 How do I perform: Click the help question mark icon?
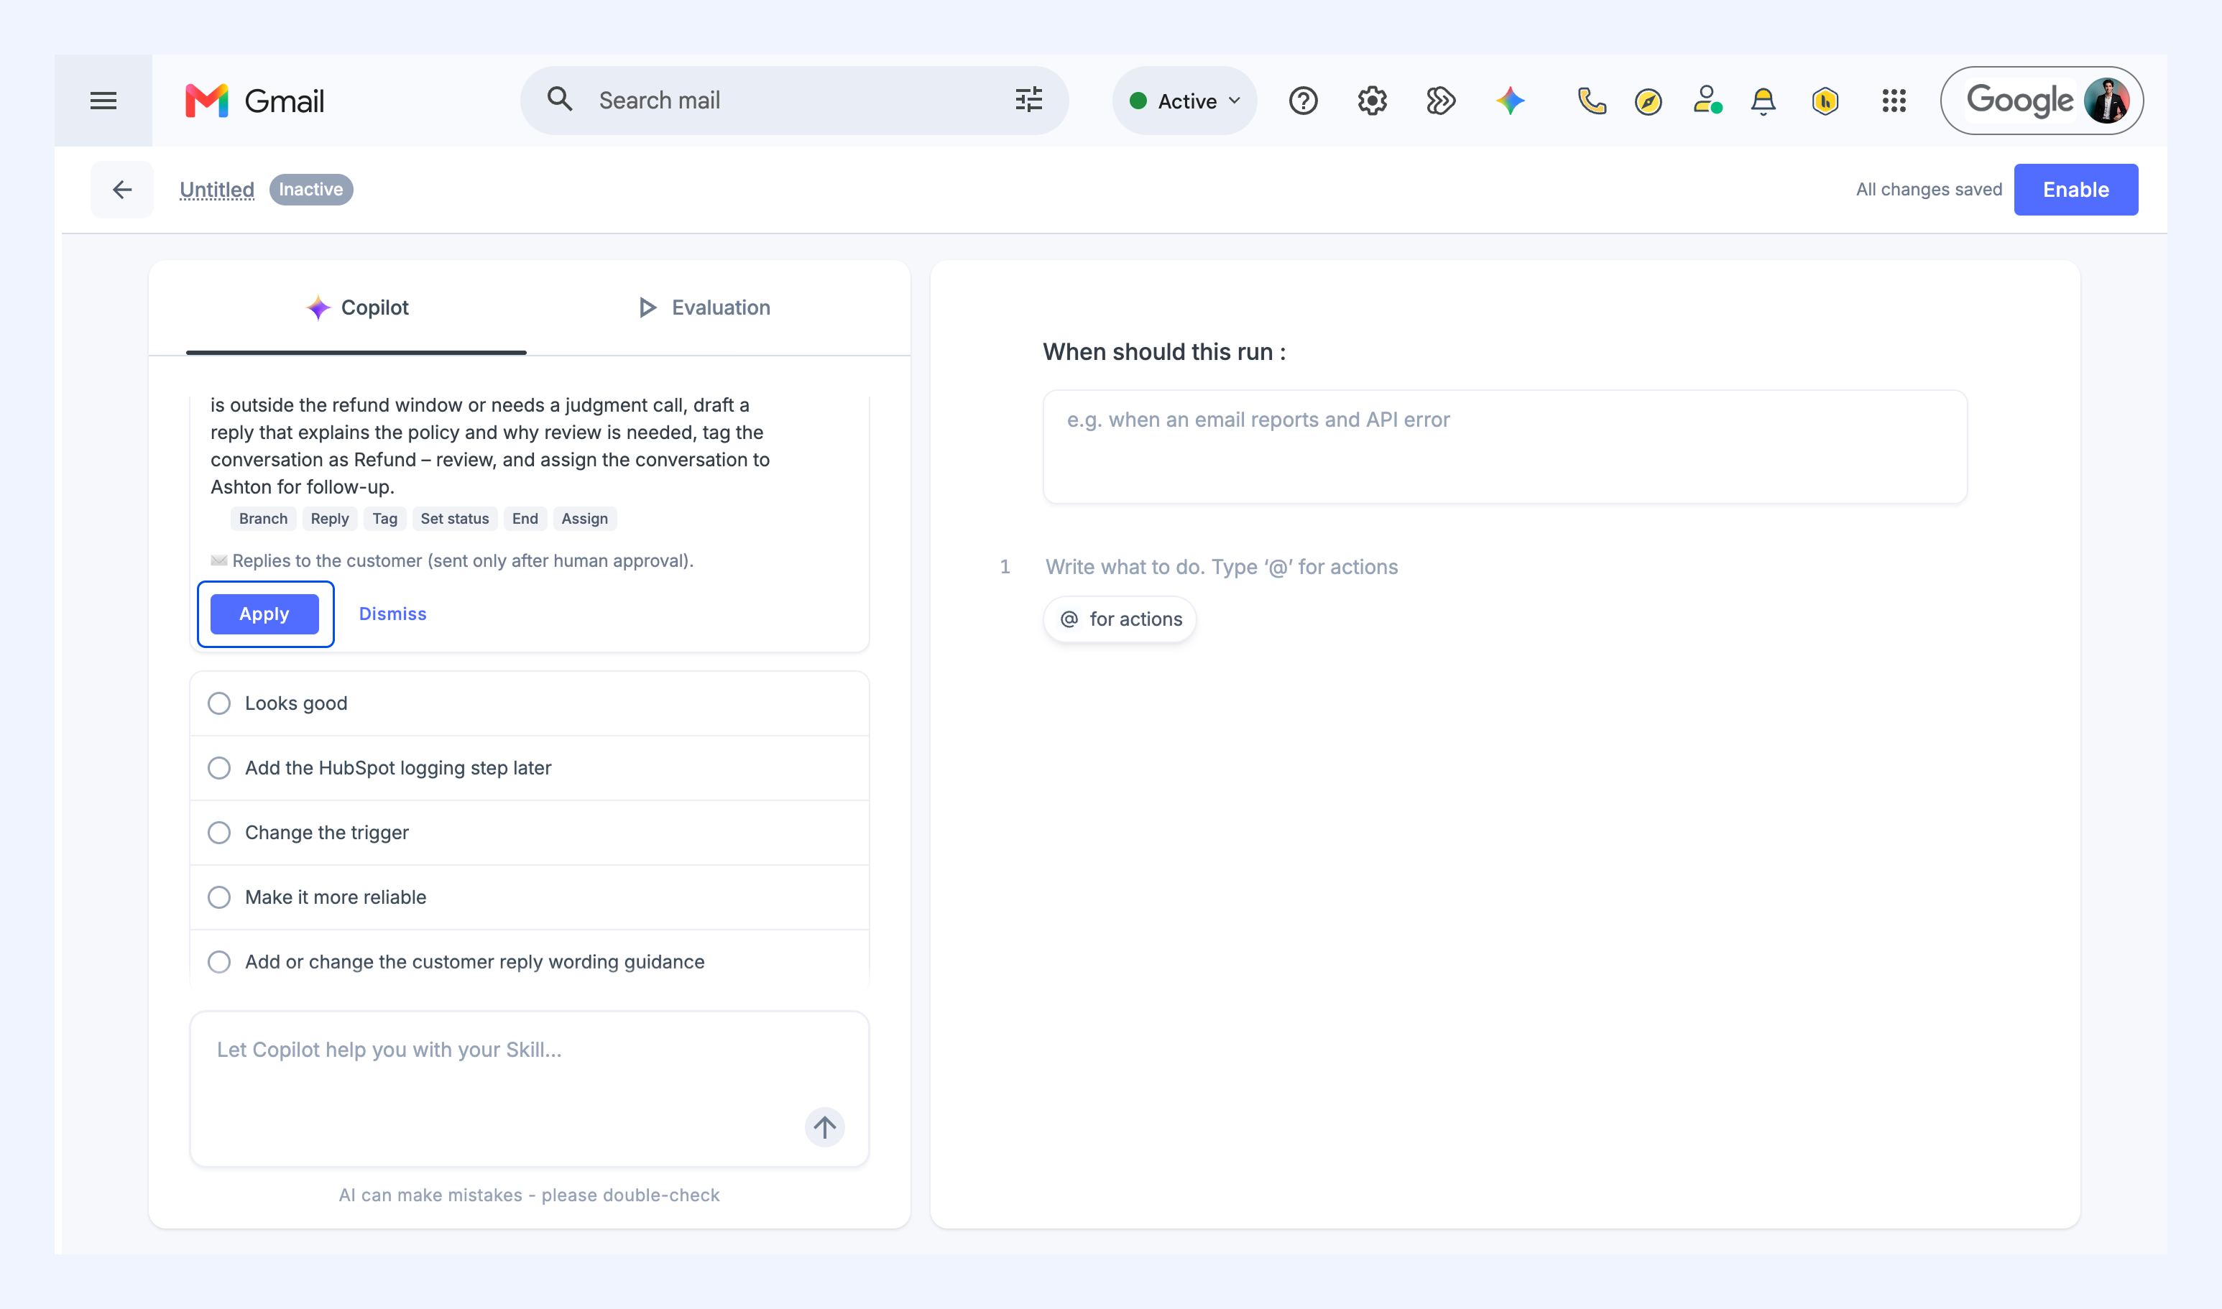(x=1303, y=101)
